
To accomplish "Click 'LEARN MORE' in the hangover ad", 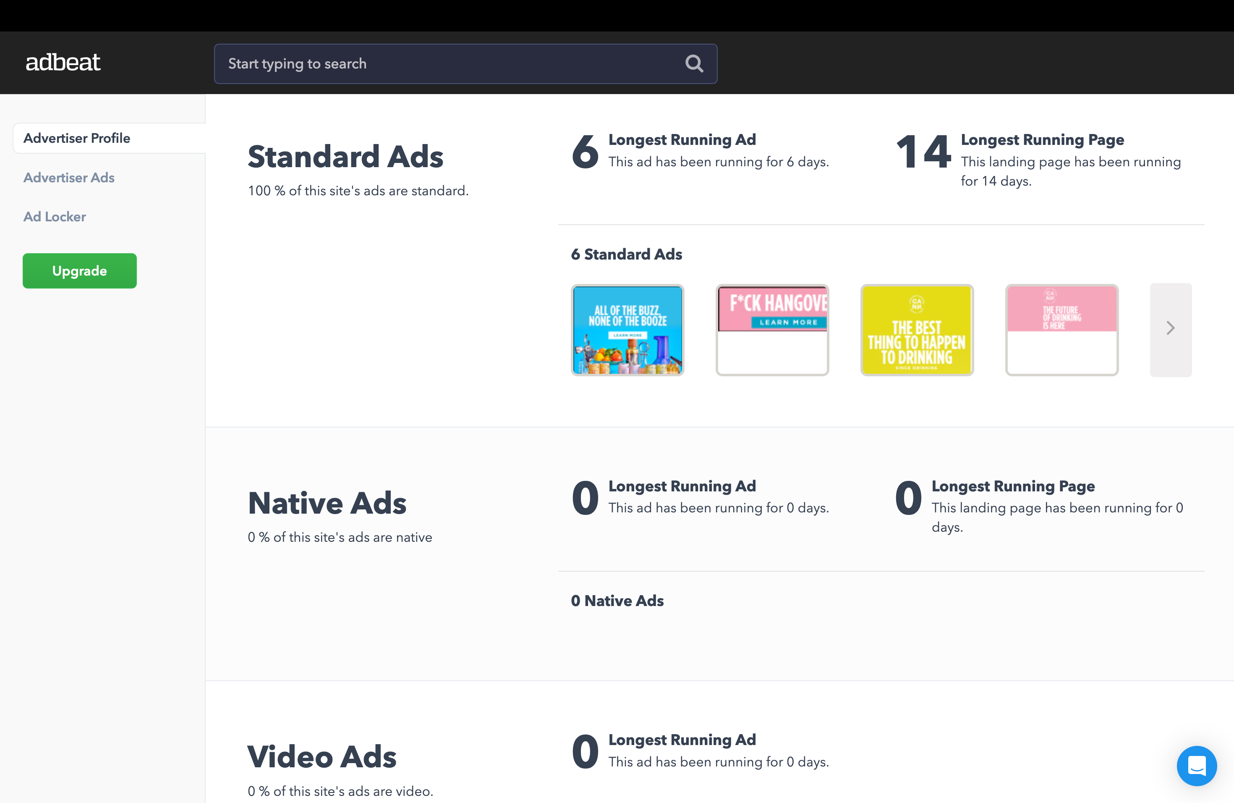I will [x=788, y=322].
